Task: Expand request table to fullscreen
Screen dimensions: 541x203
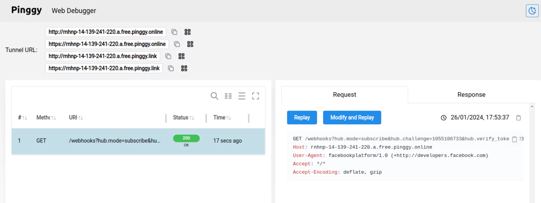Action: [255, 96]
